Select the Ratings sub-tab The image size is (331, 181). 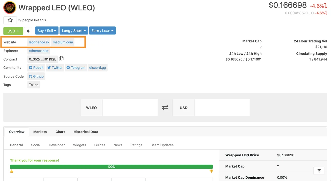136,145
